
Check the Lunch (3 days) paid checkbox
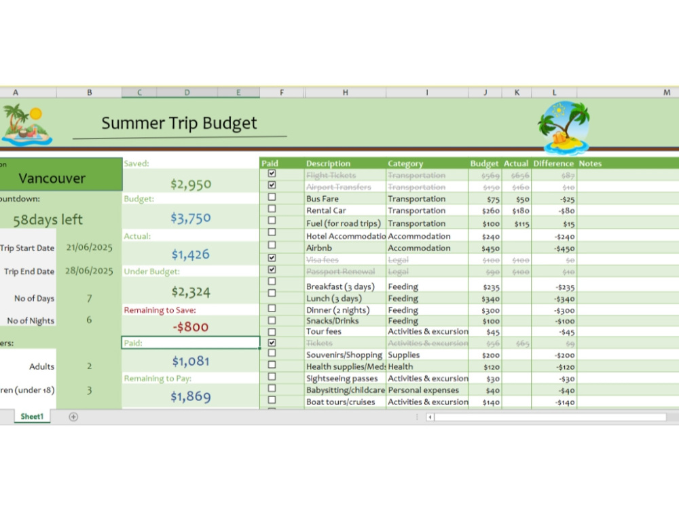(x=272, y=293)
